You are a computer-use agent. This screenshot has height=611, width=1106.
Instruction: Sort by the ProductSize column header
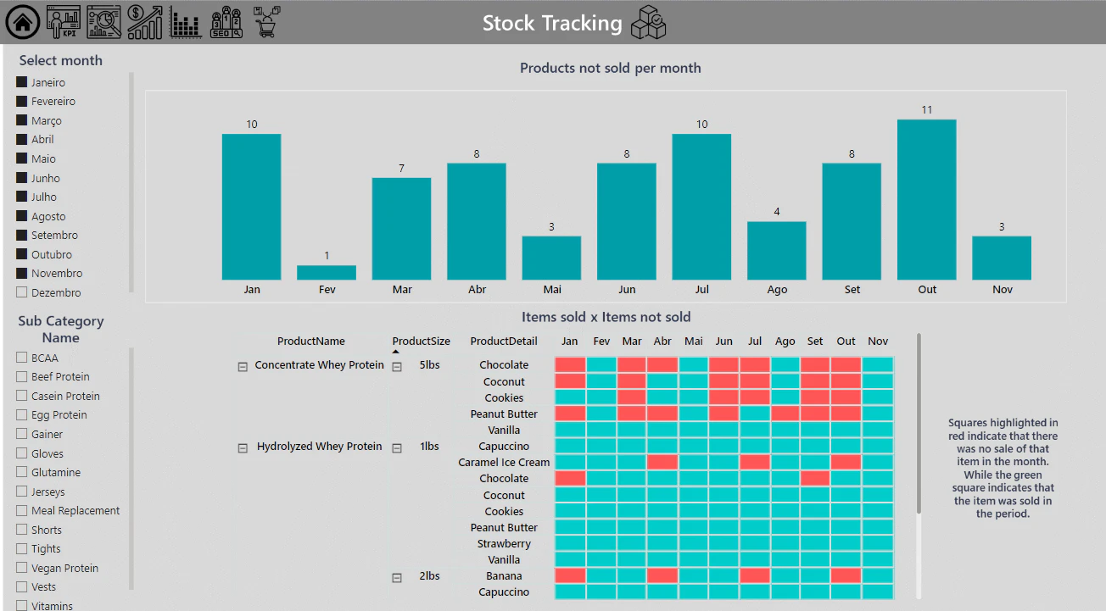click(421, 342)
